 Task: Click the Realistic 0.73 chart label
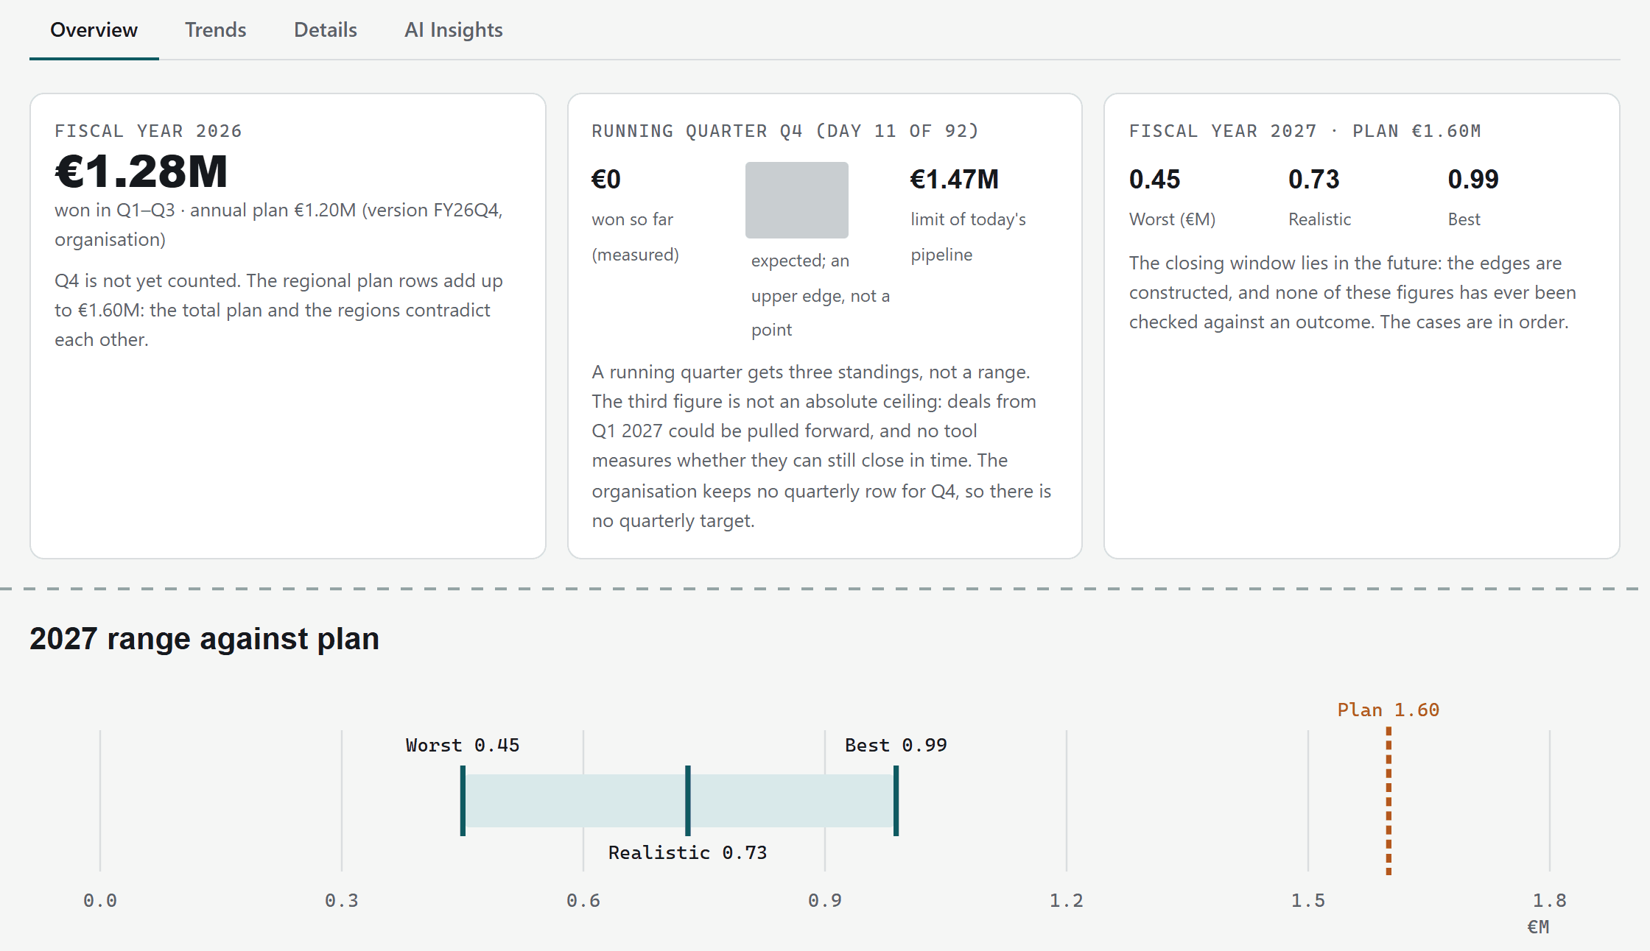point(687,852)
